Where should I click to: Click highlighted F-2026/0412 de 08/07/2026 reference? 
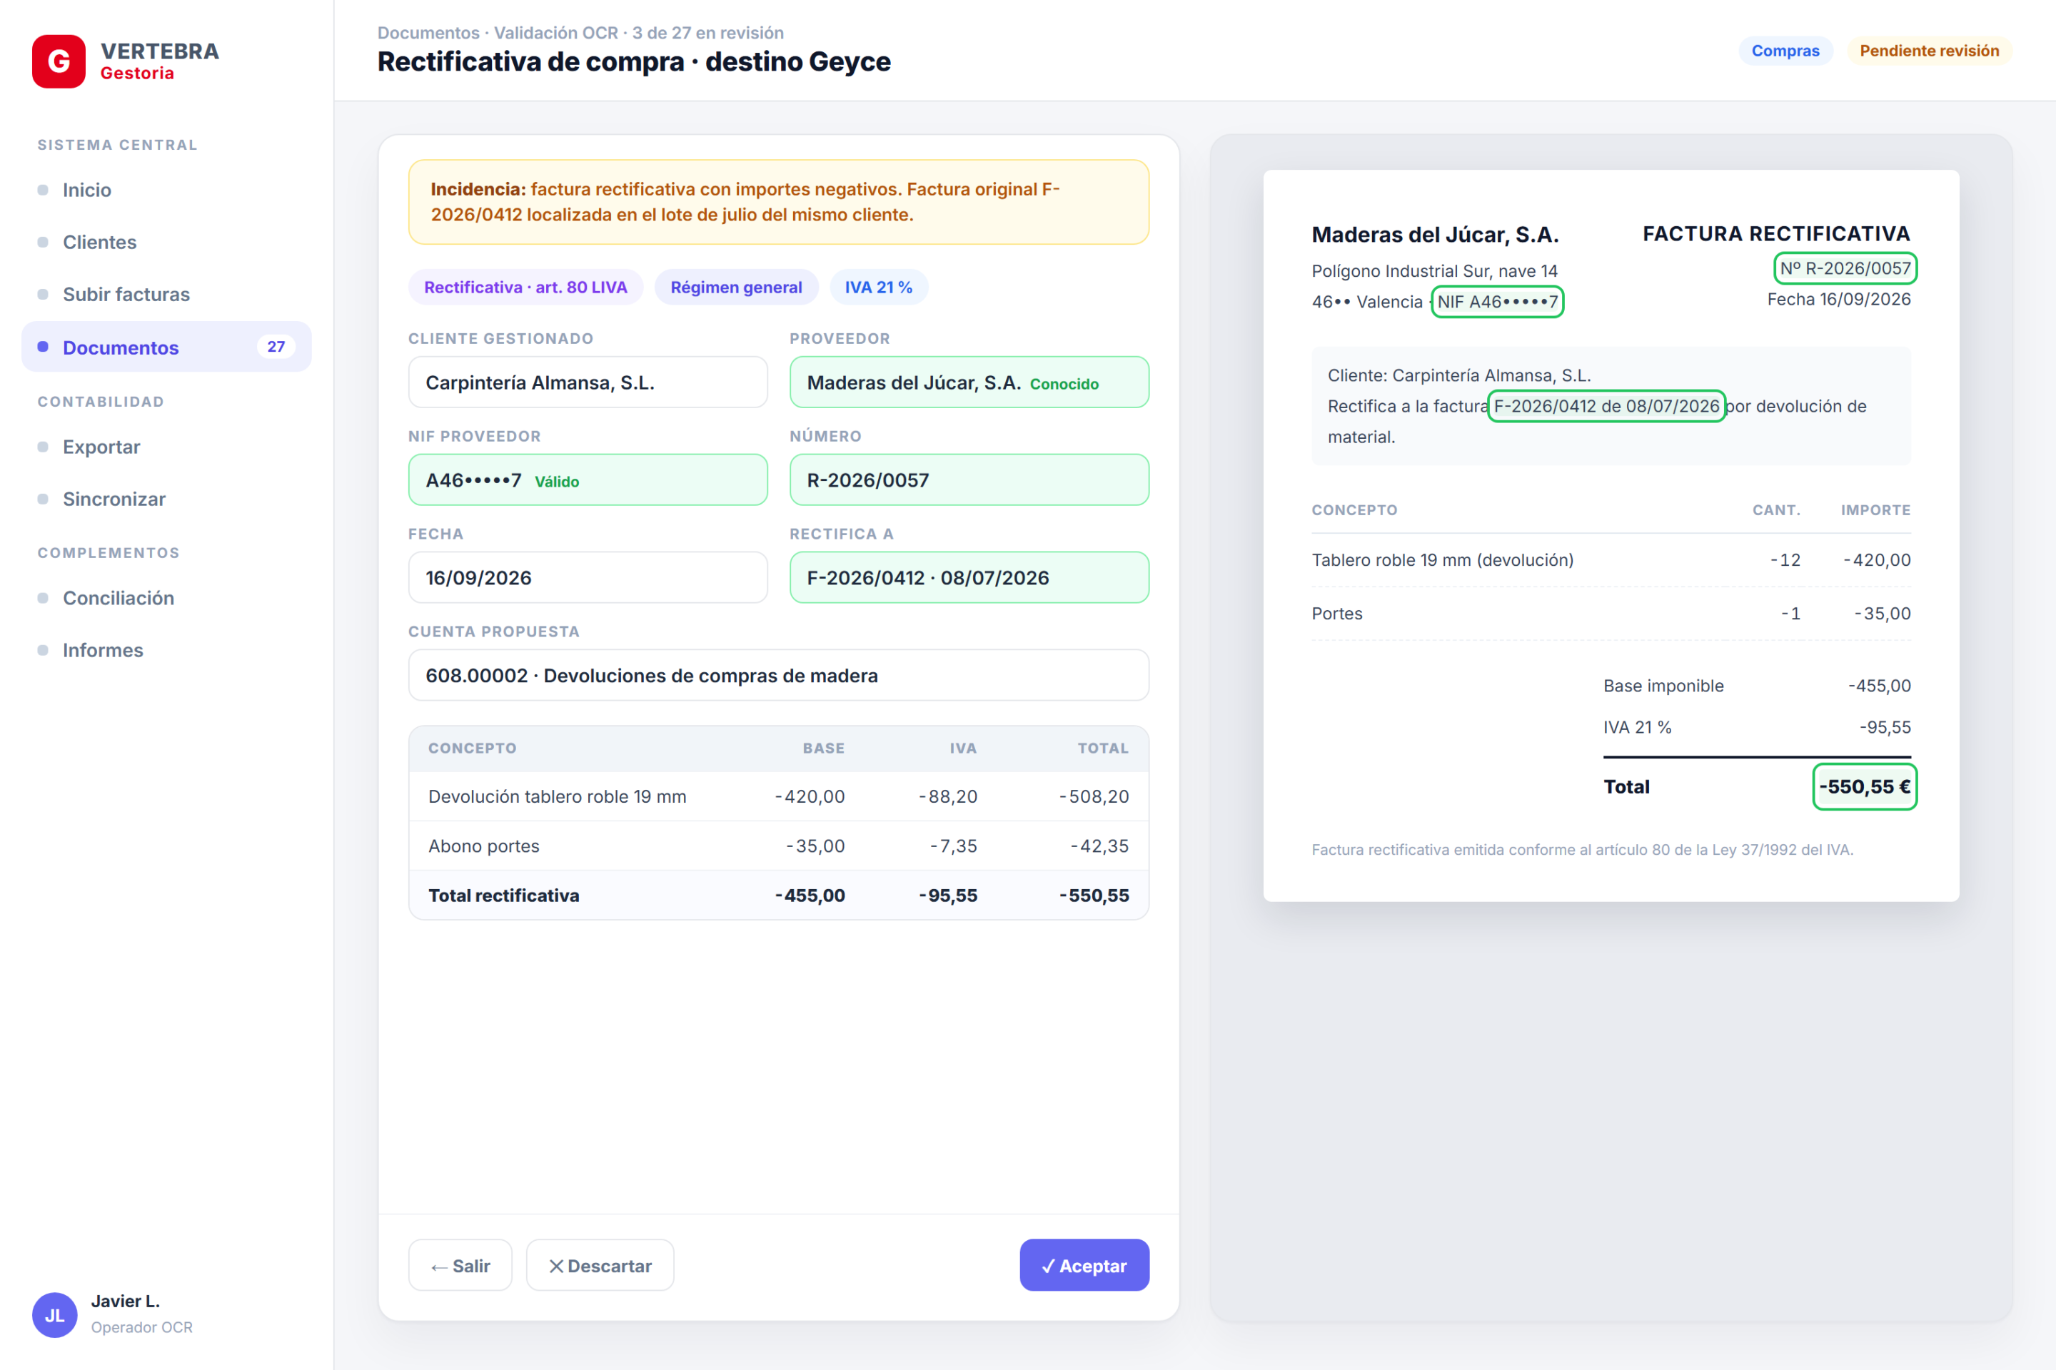tap(1607, 406)
